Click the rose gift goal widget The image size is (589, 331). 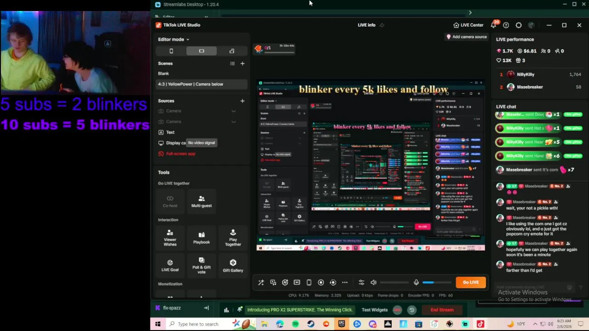tap(275, 49)
